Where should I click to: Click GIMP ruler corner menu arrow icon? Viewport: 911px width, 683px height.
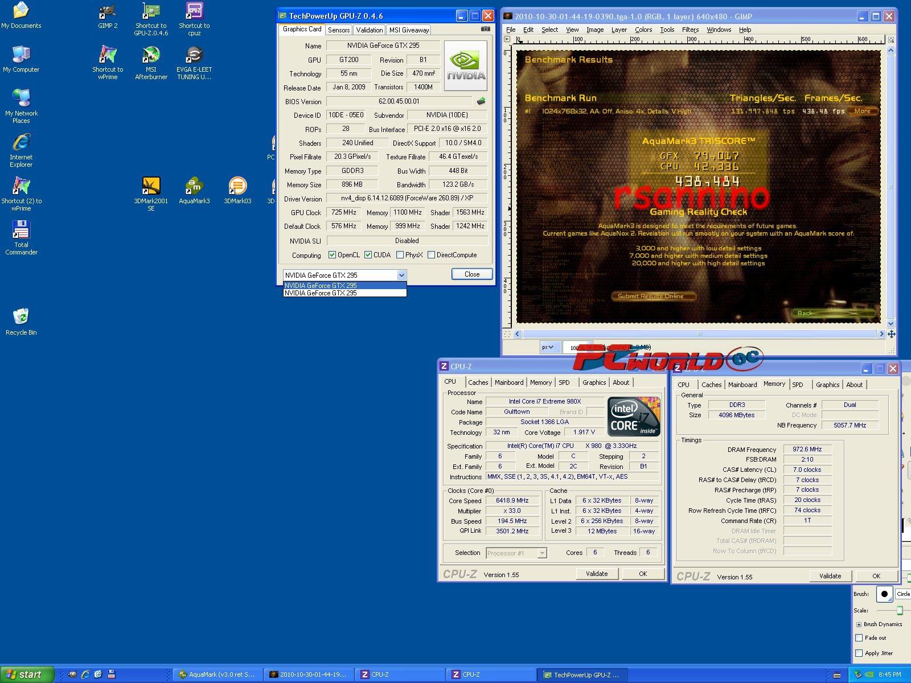[x=507, y=39]
